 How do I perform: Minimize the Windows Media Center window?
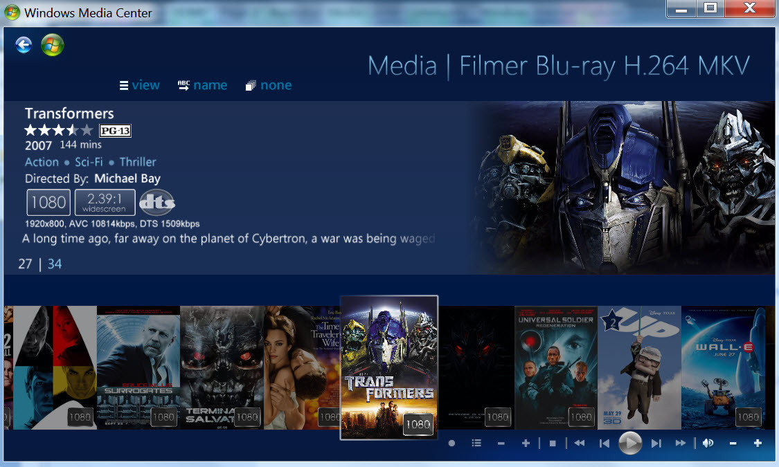[681, 8]
